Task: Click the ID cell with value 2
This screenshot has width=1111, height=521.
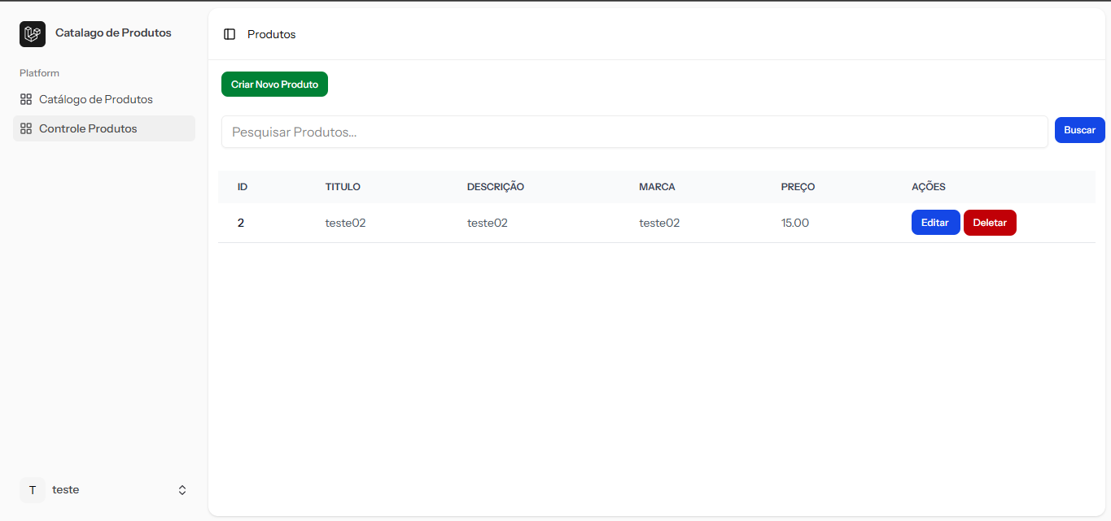Action: coord(241,223)
